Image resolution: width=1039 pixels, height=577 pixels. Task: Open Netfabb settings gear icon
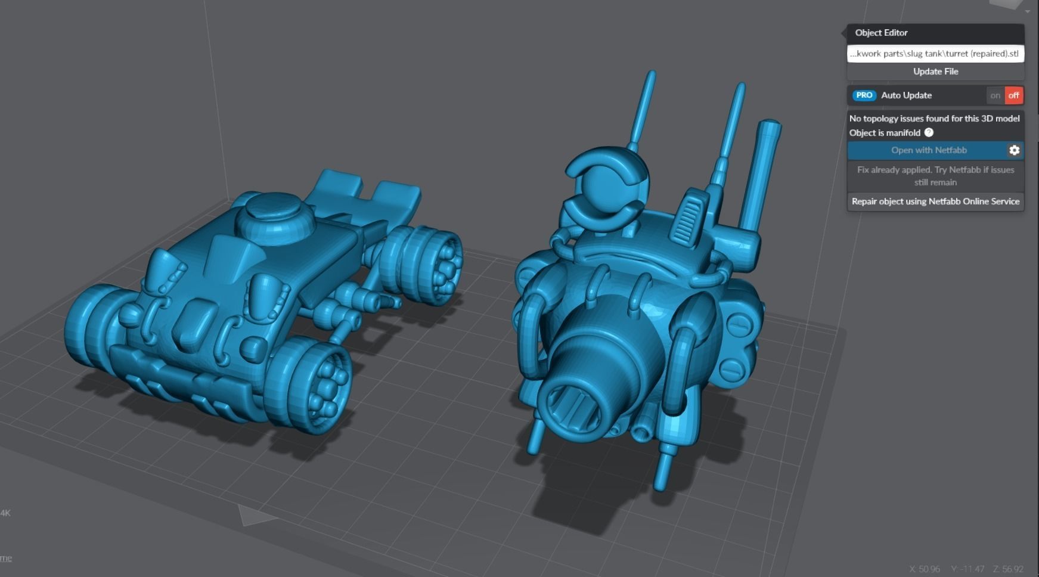pos(1015,150)
